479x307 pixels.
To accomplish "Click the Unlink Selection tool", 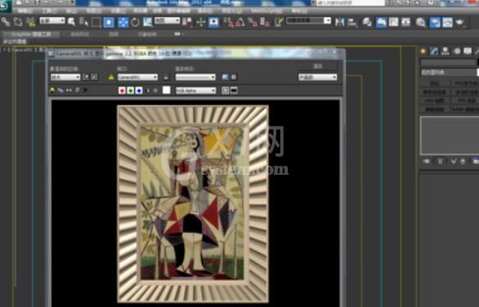I will [18, 22].
